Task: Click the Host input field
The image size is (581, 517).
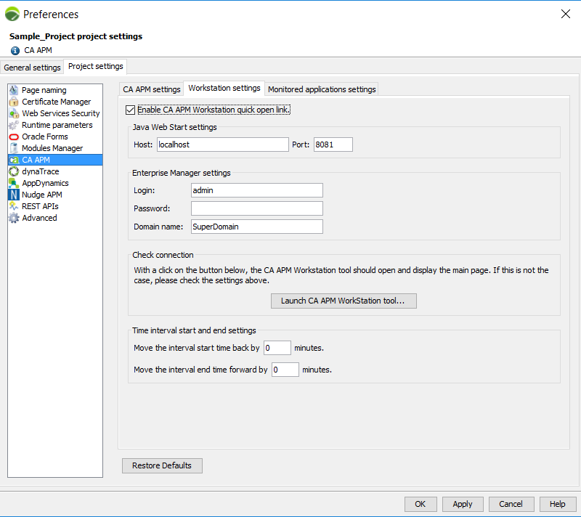Action: coord(222,144)
